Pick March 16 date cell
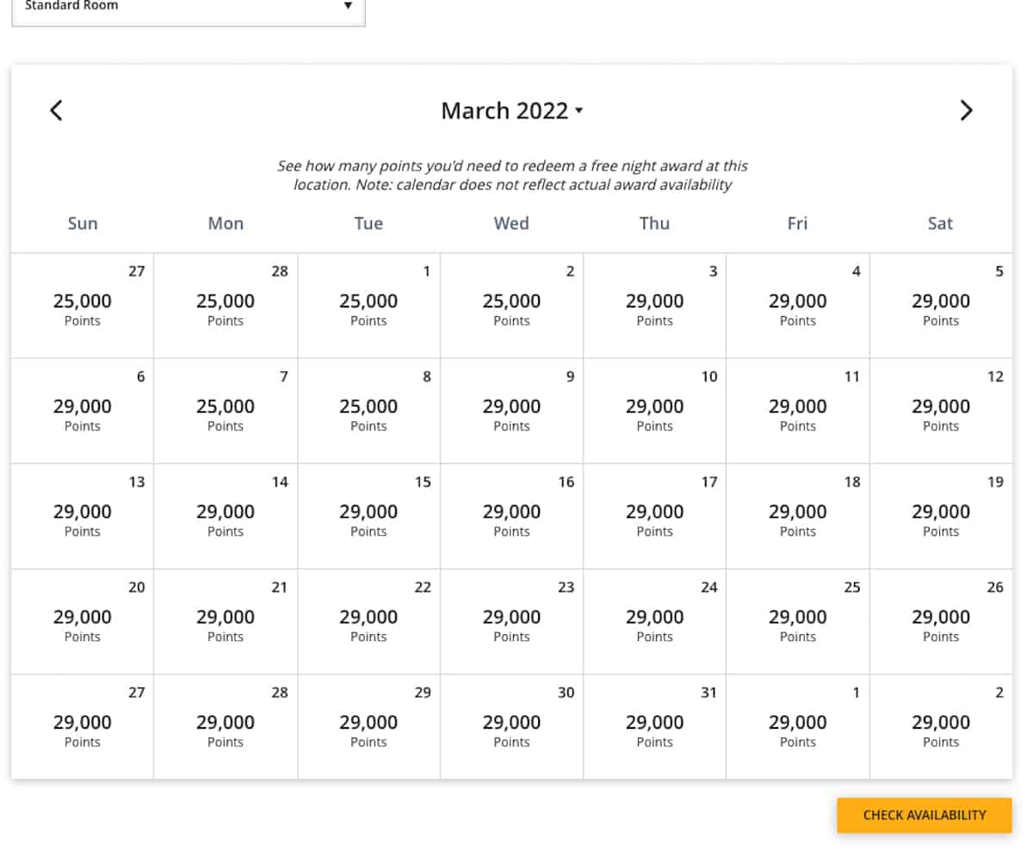1033x852 pixels. tap(511, 517)
